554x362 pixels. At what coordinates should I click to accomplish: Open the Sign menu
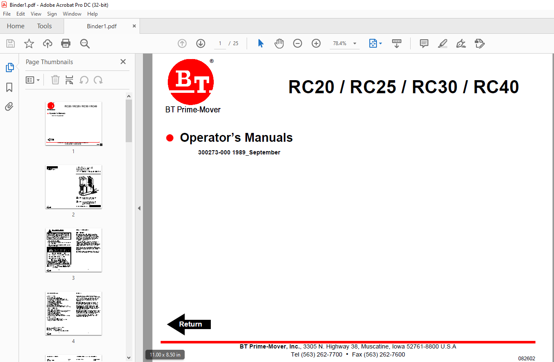[52, 14]
